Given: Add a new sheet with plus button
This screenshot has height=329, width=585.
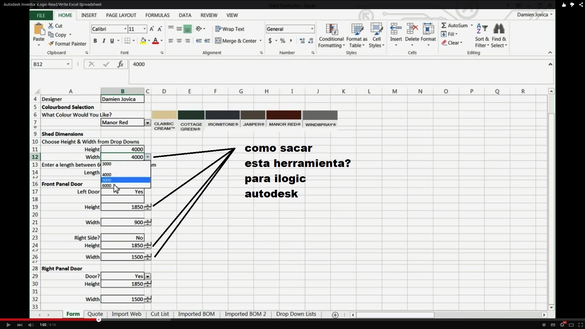Looking at the screenshot, I should 335,315.
